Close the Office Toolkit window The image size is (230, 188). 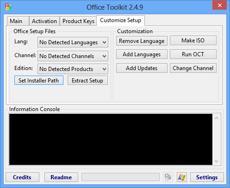219,5
